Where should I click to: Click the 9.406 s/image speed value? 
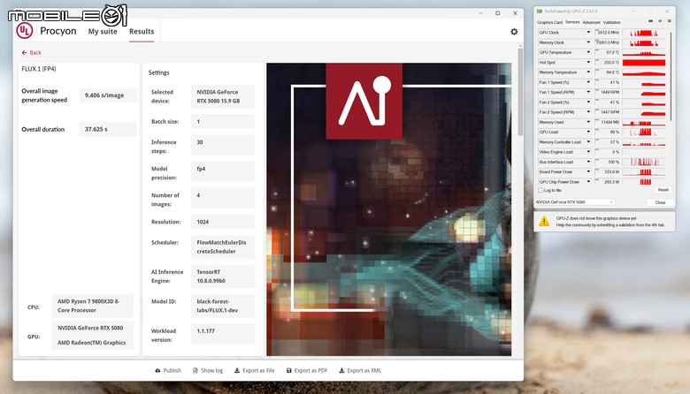[x=108, y=95]
